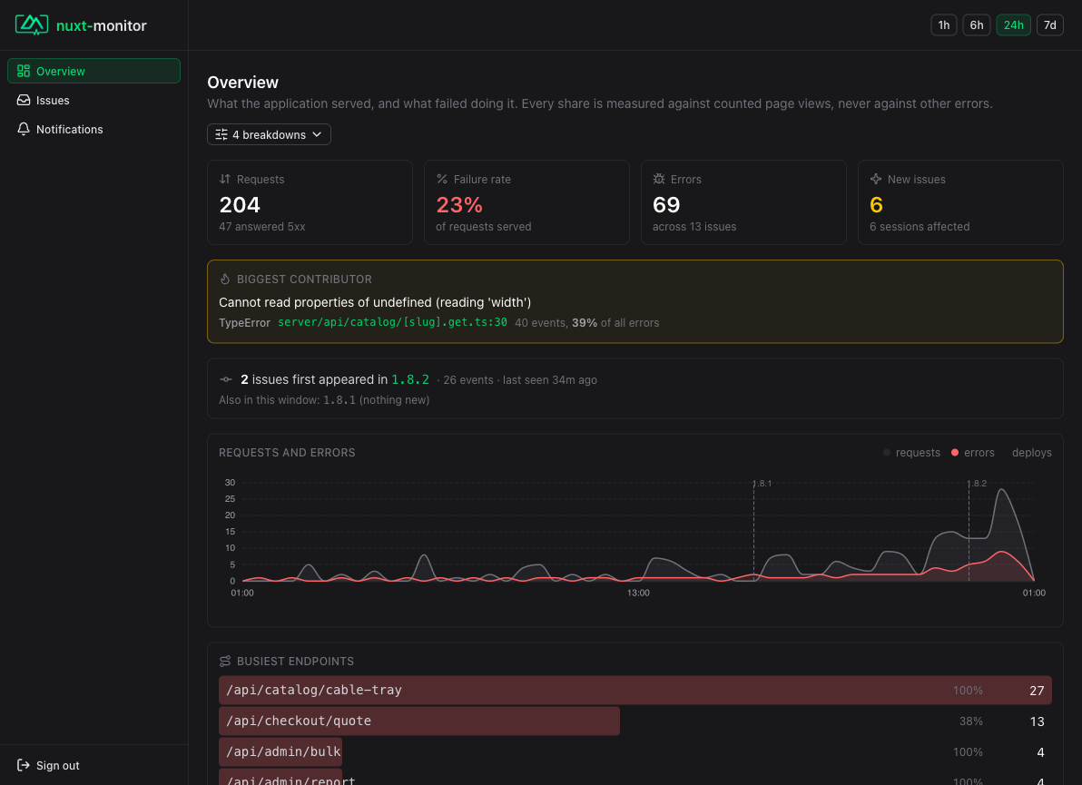This screenshot has width=1082, height=785.
Task: Open the /api/catalog/cable-tray endpoint row
Action: [x=634, y=690]
